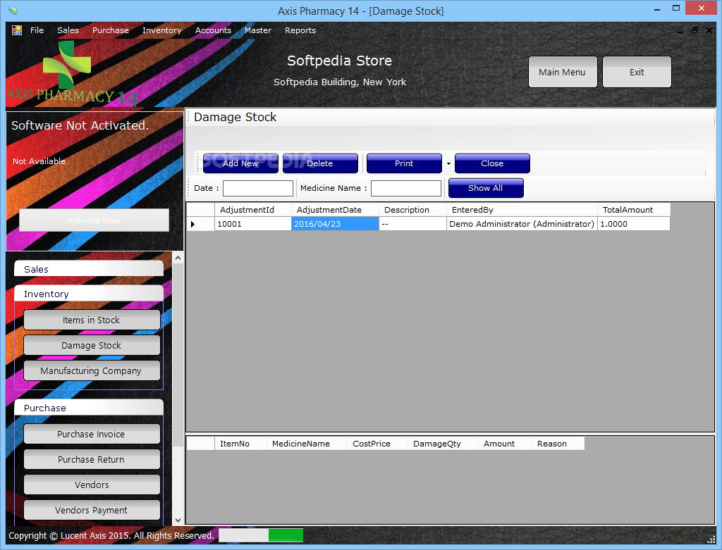
Task: Print the damage stock list
Action: (x=404, y=163)
